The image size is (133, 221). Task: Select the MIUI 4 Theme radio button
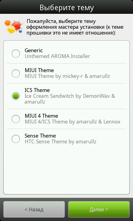coord(16,119)
